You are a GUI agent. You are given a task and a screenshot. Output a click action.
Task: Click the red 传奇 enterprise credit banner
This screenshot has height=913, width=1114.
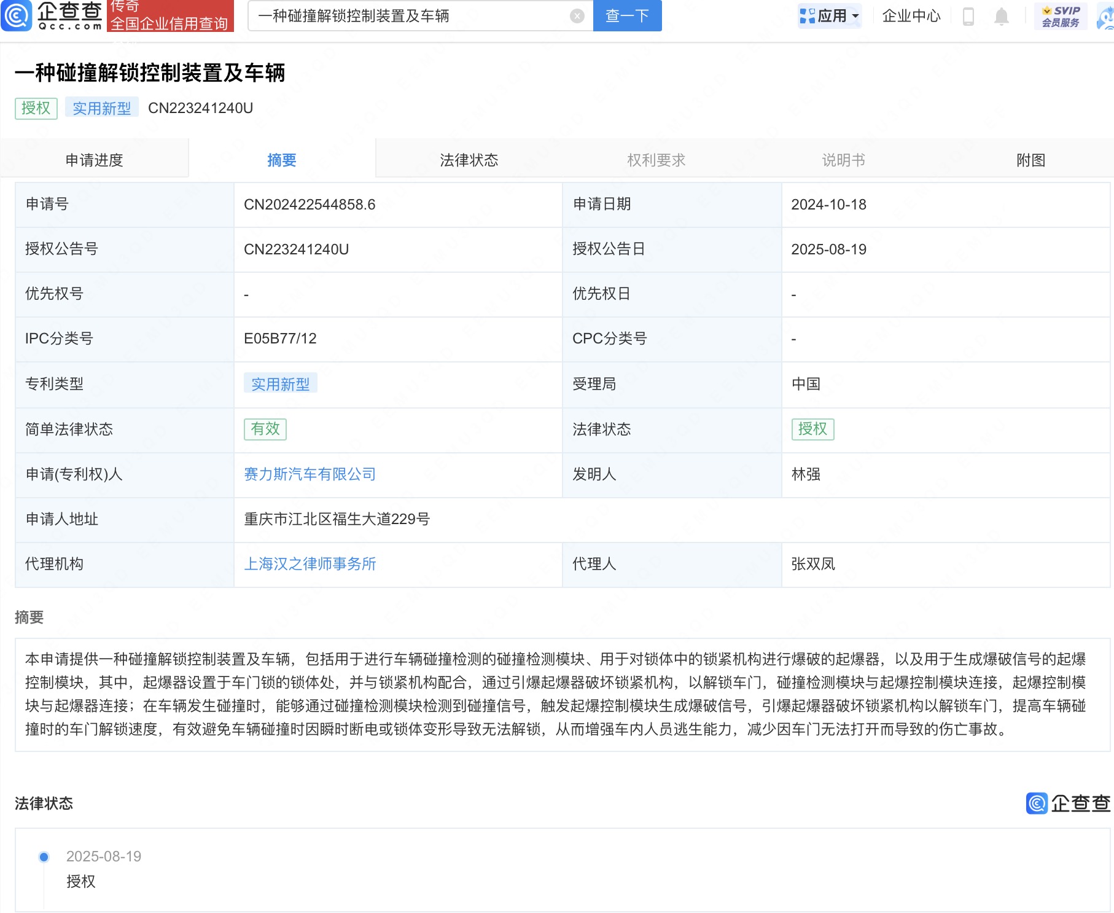click(171, 17)
